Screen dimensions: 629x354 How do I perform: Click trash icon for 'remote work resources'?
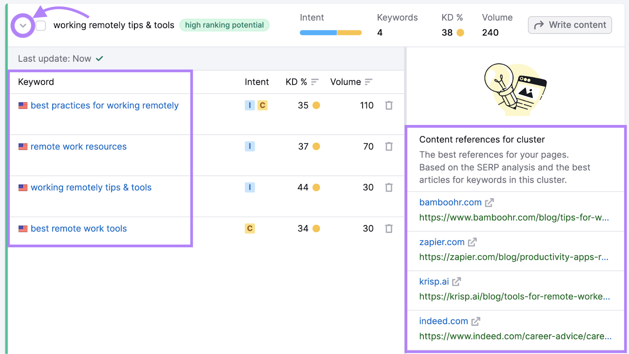389,147
